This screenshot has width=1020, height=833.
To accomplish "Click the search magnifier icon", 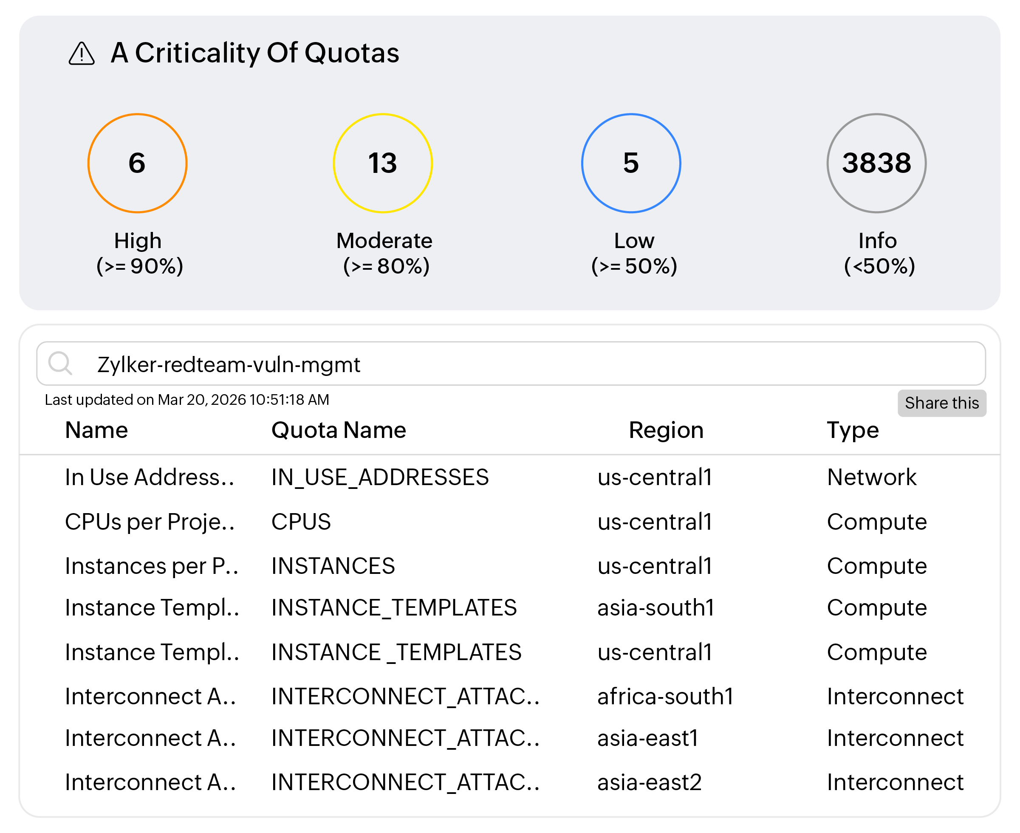I will pos(60,363).
